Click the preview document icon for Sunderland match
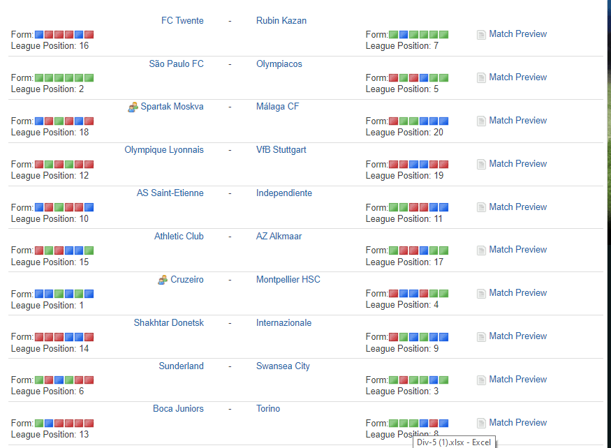 (481, 380)
